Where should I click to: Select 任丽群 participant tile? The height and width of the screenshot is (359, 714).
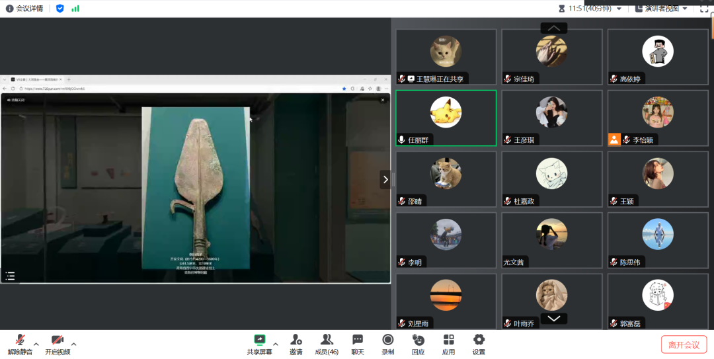446,118
